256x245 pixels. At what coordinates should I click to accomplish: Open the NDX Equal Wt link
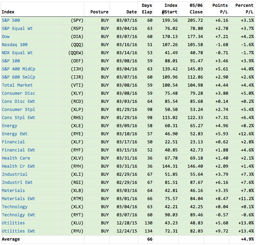pos(17,53)
